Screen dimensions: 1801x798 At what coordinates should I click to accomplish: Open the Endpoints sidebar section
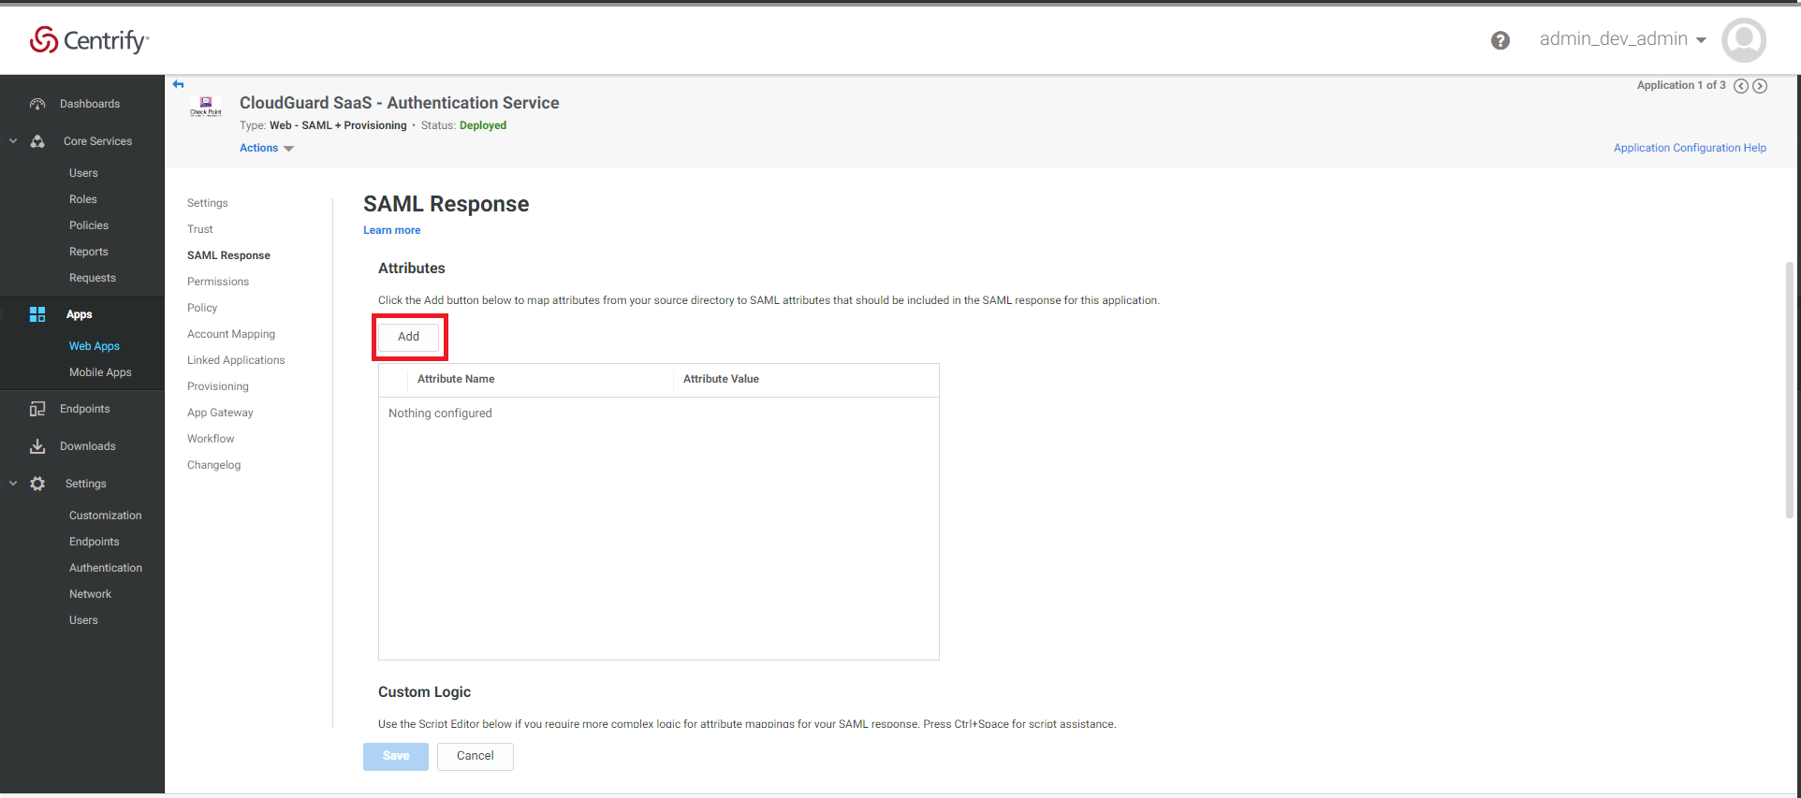tap(85, 409)
